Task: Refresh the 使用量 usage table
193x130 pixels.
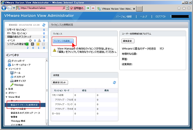Action: coord(114,83)
